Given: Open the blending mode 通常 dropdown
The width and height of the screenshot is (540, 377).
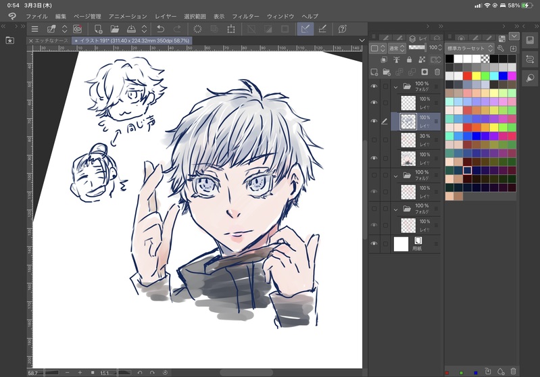Looking at the screenshot, I should click(397, 49).
